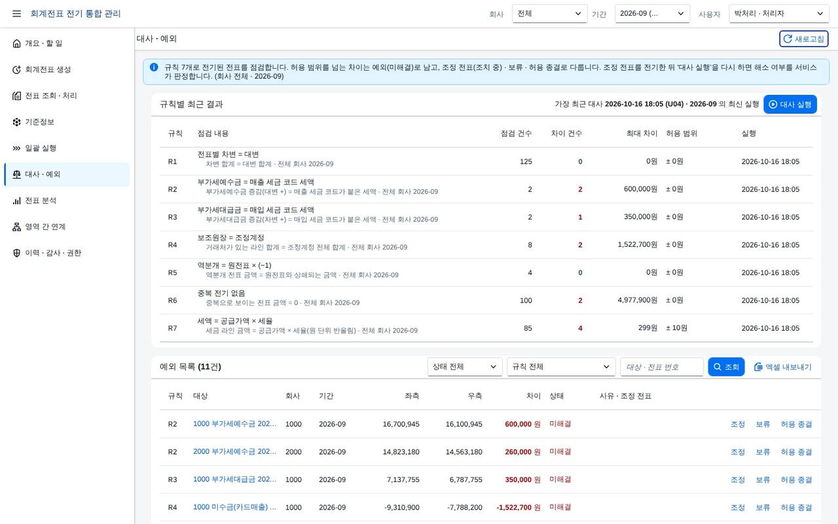The width and height of the screenshot is (838, 524).
Task: Click the blue info icon in the notice banner
Action: coord(154,67)
